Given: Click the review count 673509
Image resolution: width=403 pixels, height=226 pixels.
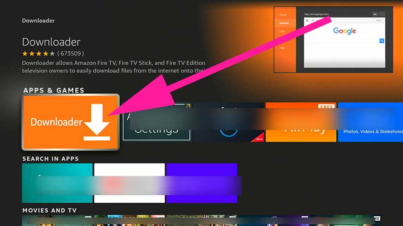Looking at the screenshot, I should [x=71, y=54].
